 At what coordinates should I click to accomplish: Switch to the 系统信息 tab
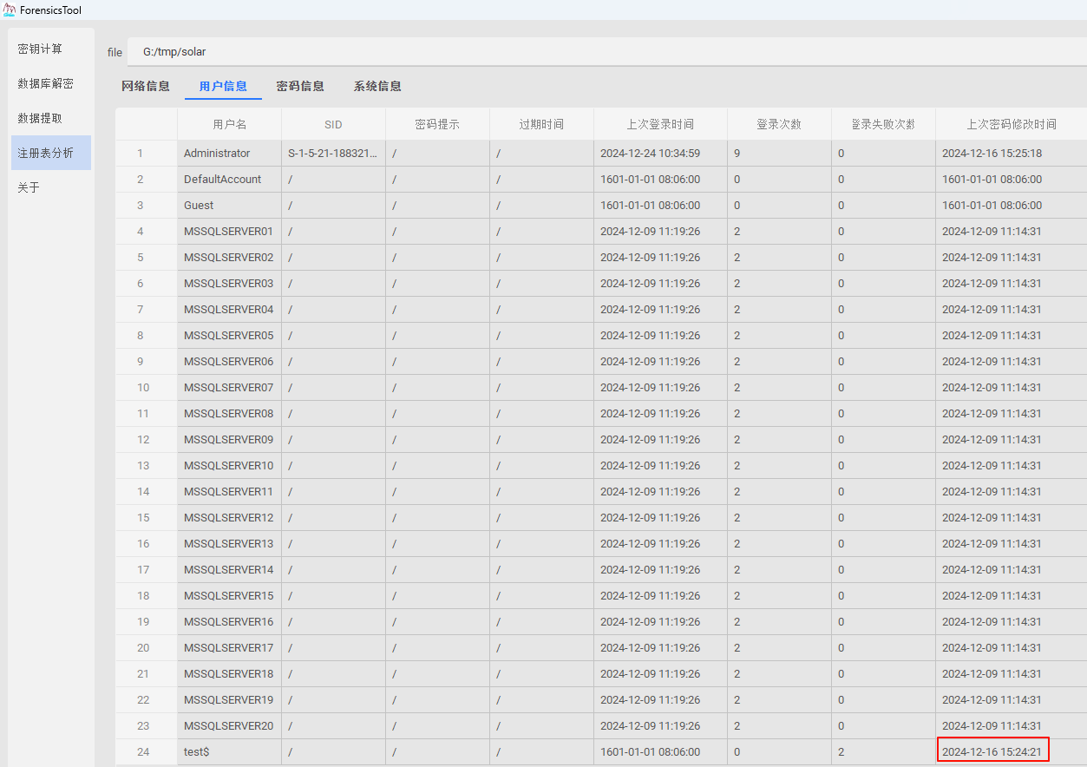coord(377,86)
